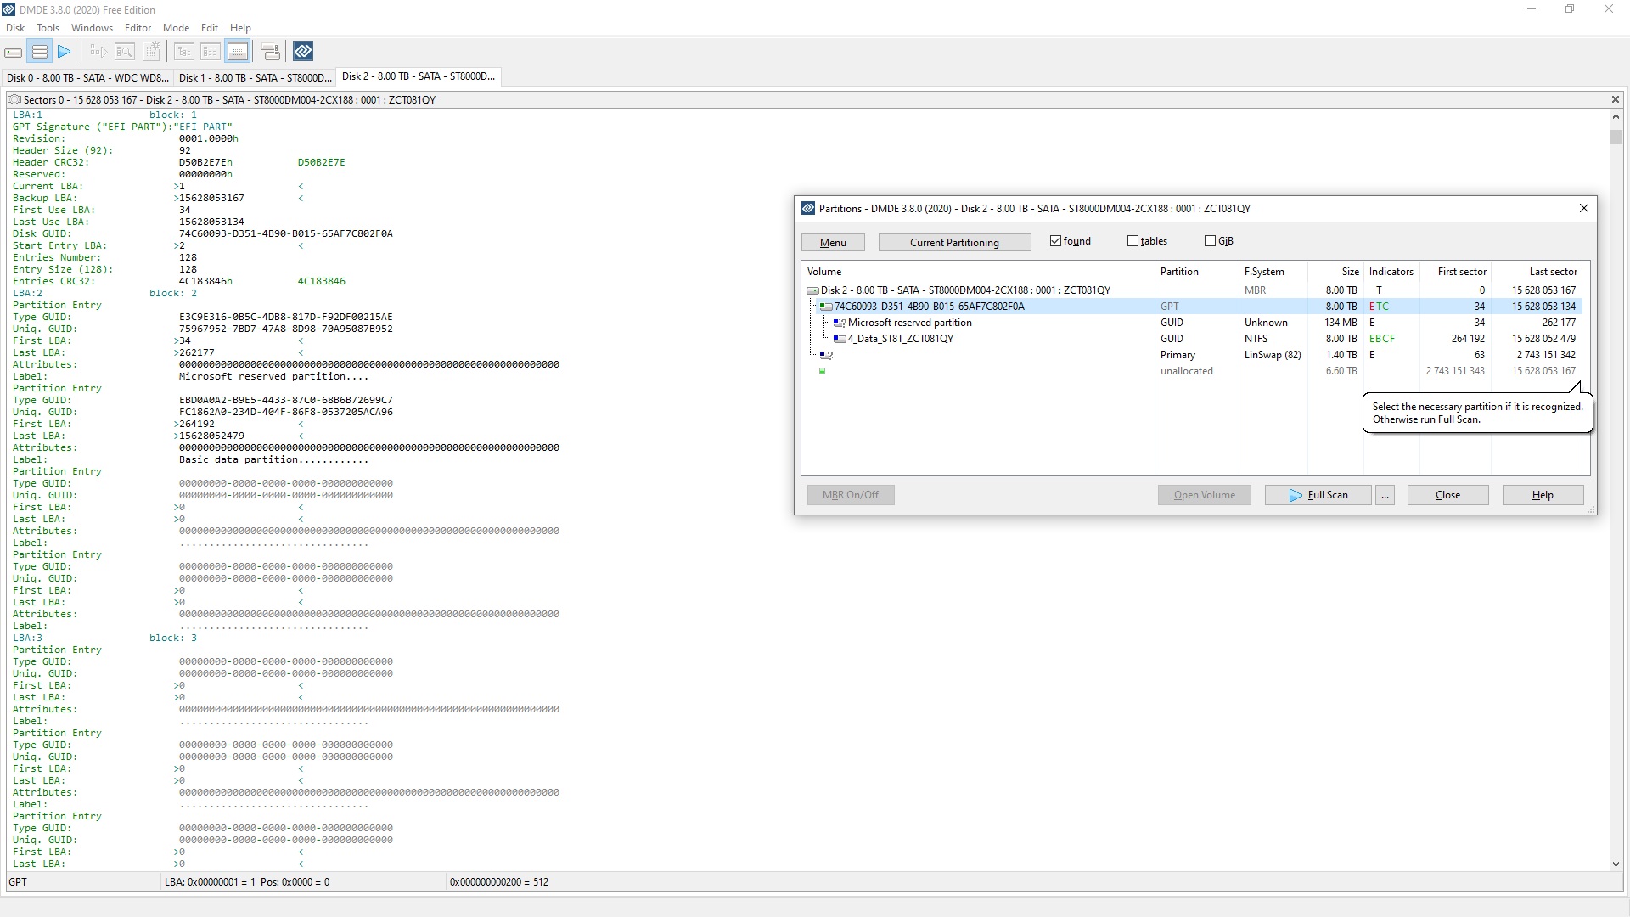Screen dimensions: 1630x917
Task: Click the grayed step-run toolbar icon
Action: click(98, 52)
